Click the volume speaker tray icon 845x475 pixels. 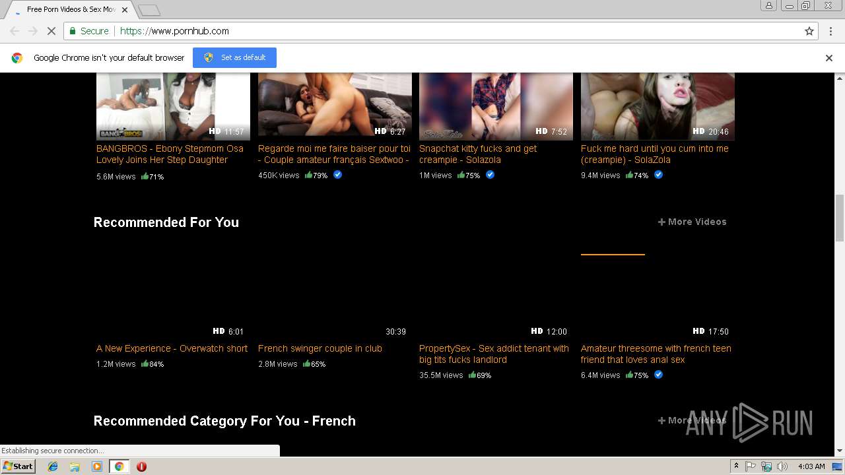click(x=782, y=466)
